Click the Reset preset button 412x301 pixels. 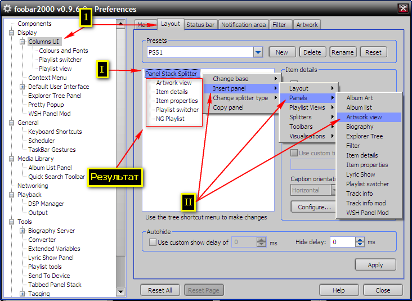click(373, 52)
